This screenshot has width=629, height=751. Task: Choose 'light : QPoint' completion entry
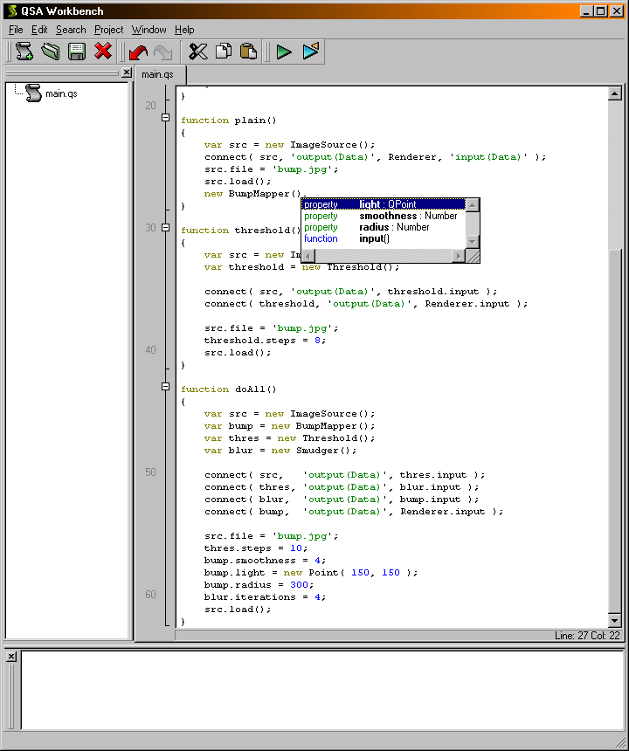(x=384, y=204)
